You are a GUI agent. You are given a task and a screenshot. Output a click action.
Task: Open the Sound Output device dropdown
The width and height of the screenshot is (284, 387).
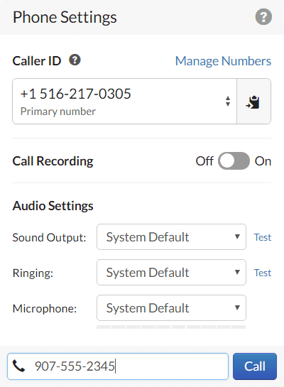pyautogui.click(x=171, y=237)
